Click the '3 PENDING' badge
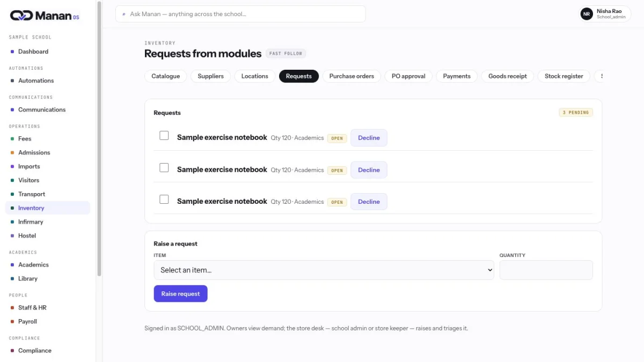644x362 pixels. coord(576,113)
